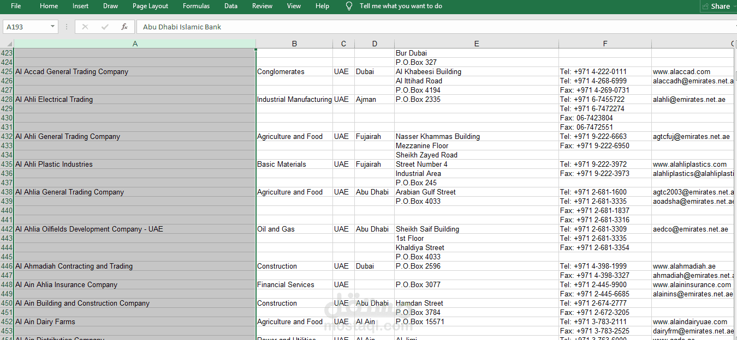
Task: Click cell Al Ain Dairy Farms
Action: coord(135,321)
